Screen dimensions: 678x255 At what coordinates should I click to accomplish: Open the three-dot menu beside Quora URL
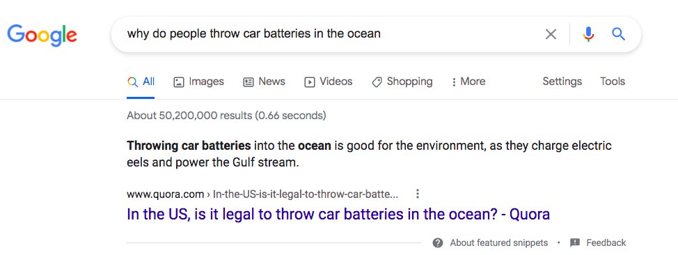pos(417,194)
